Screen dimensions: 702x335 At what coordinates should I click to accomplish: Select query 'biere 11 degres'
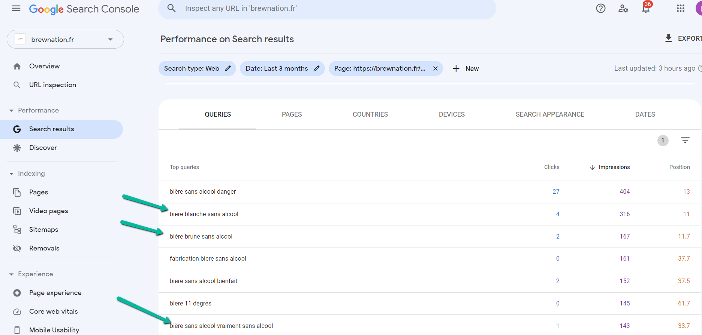[190, 303]
